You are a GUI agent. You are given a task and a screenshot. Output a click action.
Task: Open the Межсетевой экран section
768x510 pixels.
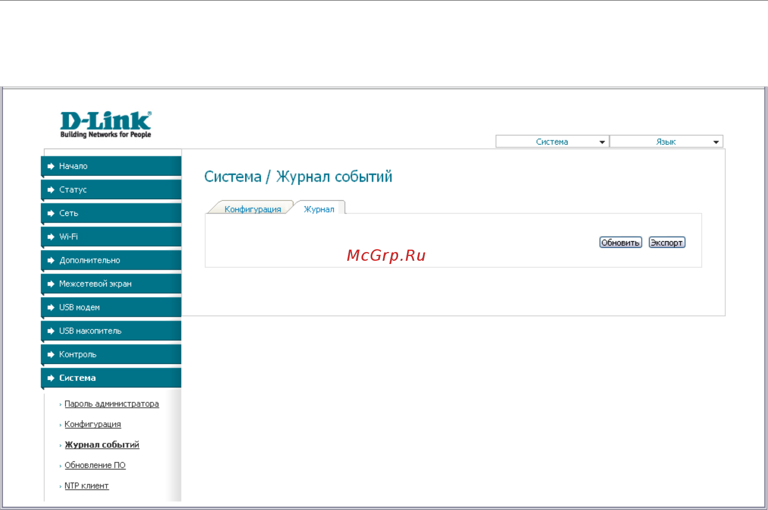(x=111, y=283)
